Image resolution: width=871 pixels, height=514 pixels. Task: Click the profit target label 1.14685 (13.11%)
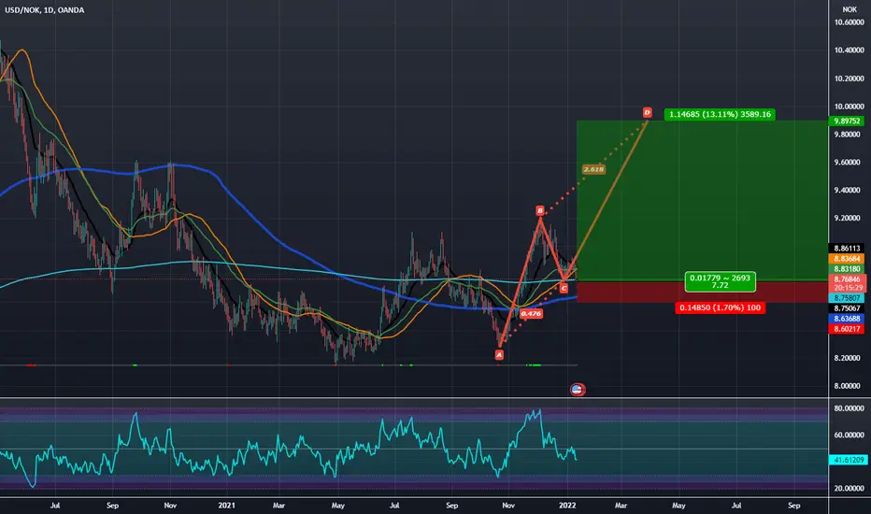point(720,114)
